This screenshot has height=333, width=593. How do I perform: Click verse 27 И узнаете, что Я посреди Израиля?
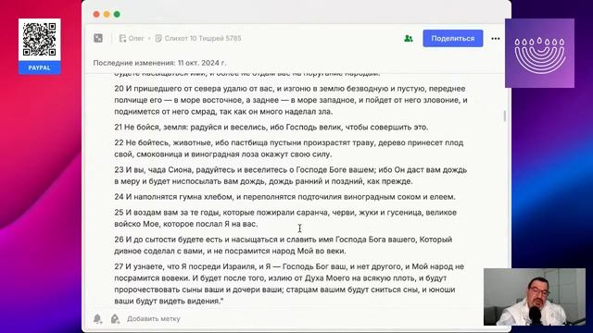(x=289, y=284)
